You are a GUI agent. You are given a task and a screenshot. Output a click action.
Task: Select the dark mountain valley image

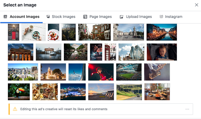tap(69, 32)
